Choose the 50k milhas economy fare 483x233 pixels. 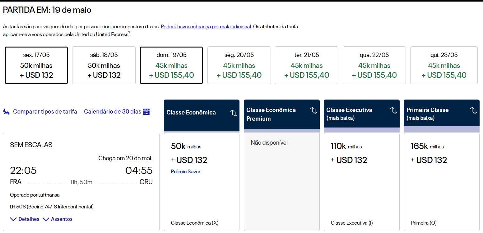pos(202,182)
